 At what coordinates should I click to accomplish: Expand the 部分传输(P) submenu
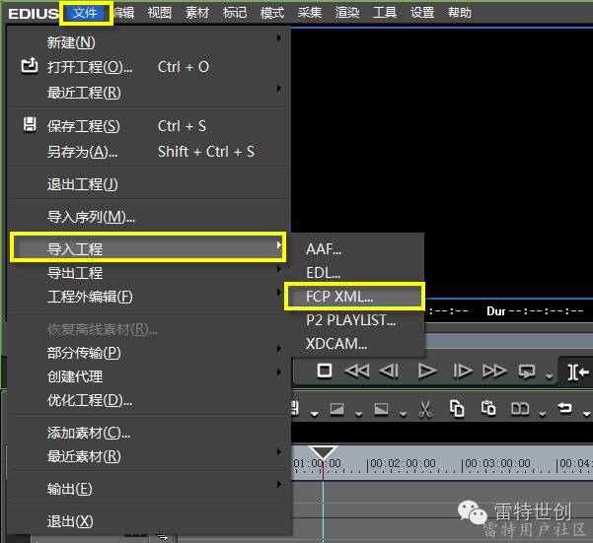[x=149, y=353]
